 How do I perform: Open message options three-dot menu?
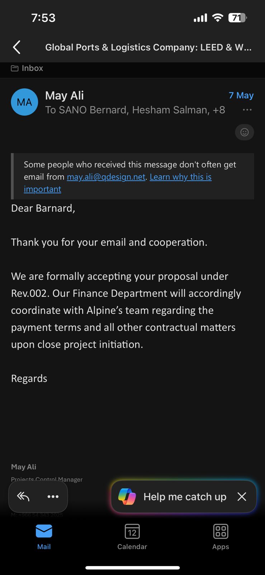[x=247, y=110]
